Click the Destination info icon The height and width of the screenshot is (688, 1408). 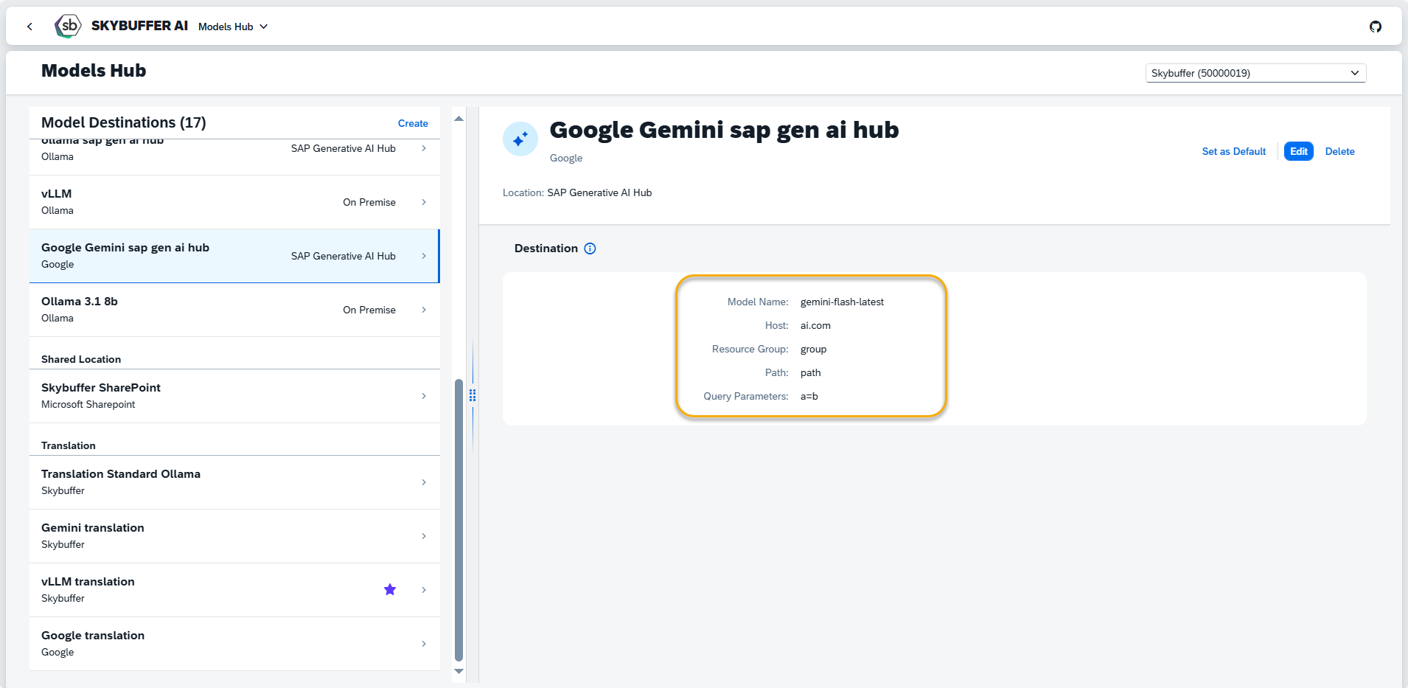pos(590,249)
